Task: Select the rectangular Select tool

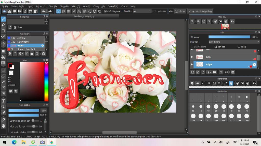Action: tap(3, 70)
